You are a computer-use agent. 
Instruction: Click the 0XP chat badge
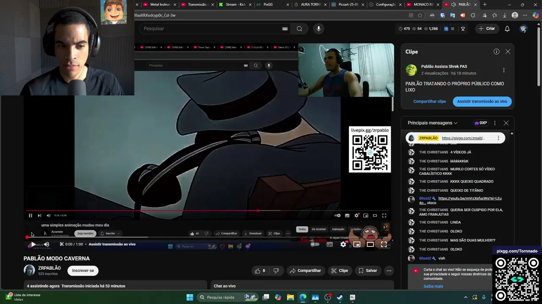point(481,123)
